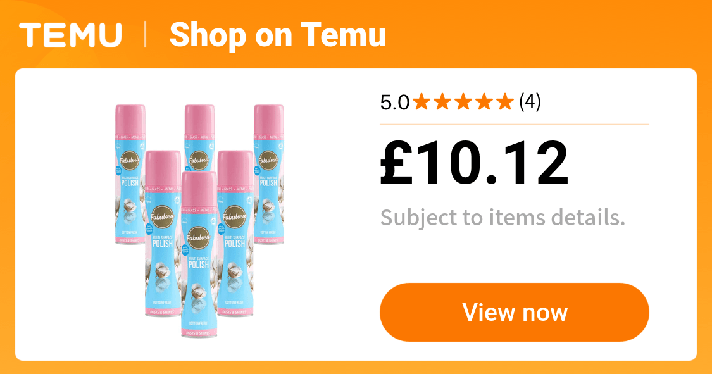712x374 pixels.
Task: Select the fourth rating star
Action: click(x=484, y=102)
